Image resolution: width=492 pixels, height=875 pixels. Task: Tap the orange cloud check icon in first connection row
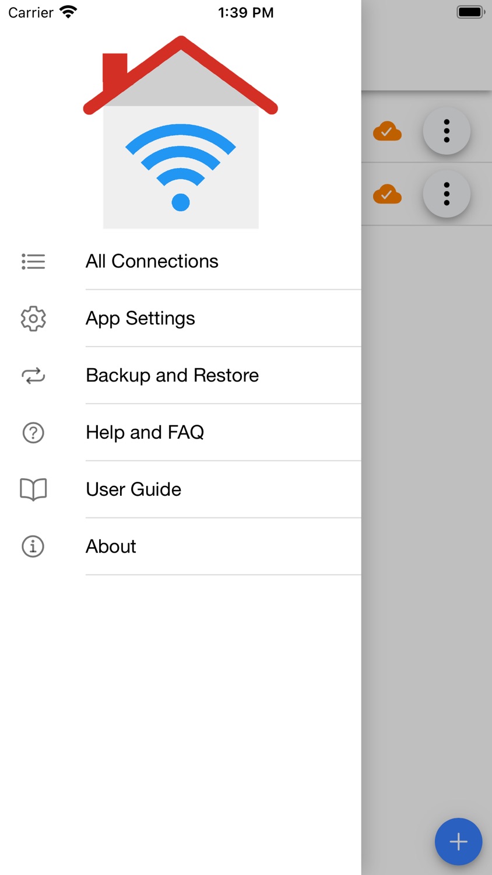(387, 131)
